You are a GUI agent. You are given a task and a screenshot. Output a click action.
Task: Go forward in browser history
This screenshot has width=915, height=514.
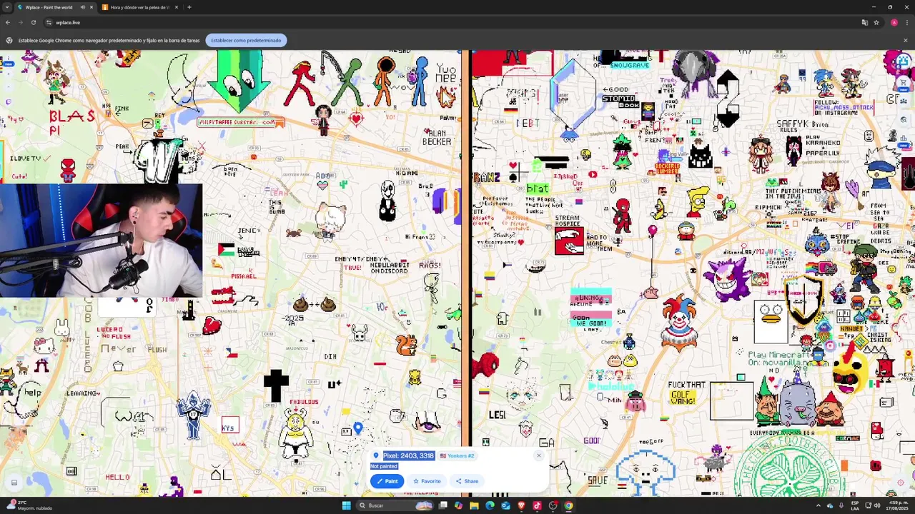[x=20, y=22]
